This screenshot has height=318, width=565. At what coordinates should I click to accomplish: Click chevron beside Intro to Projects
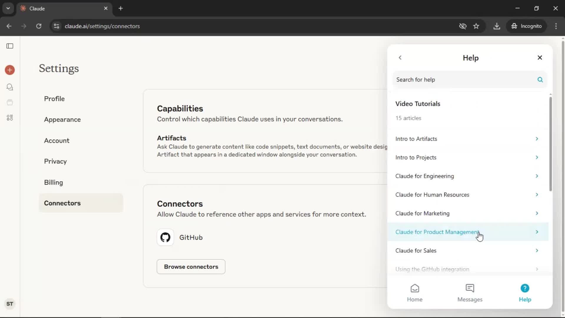(x=537, y=158)
